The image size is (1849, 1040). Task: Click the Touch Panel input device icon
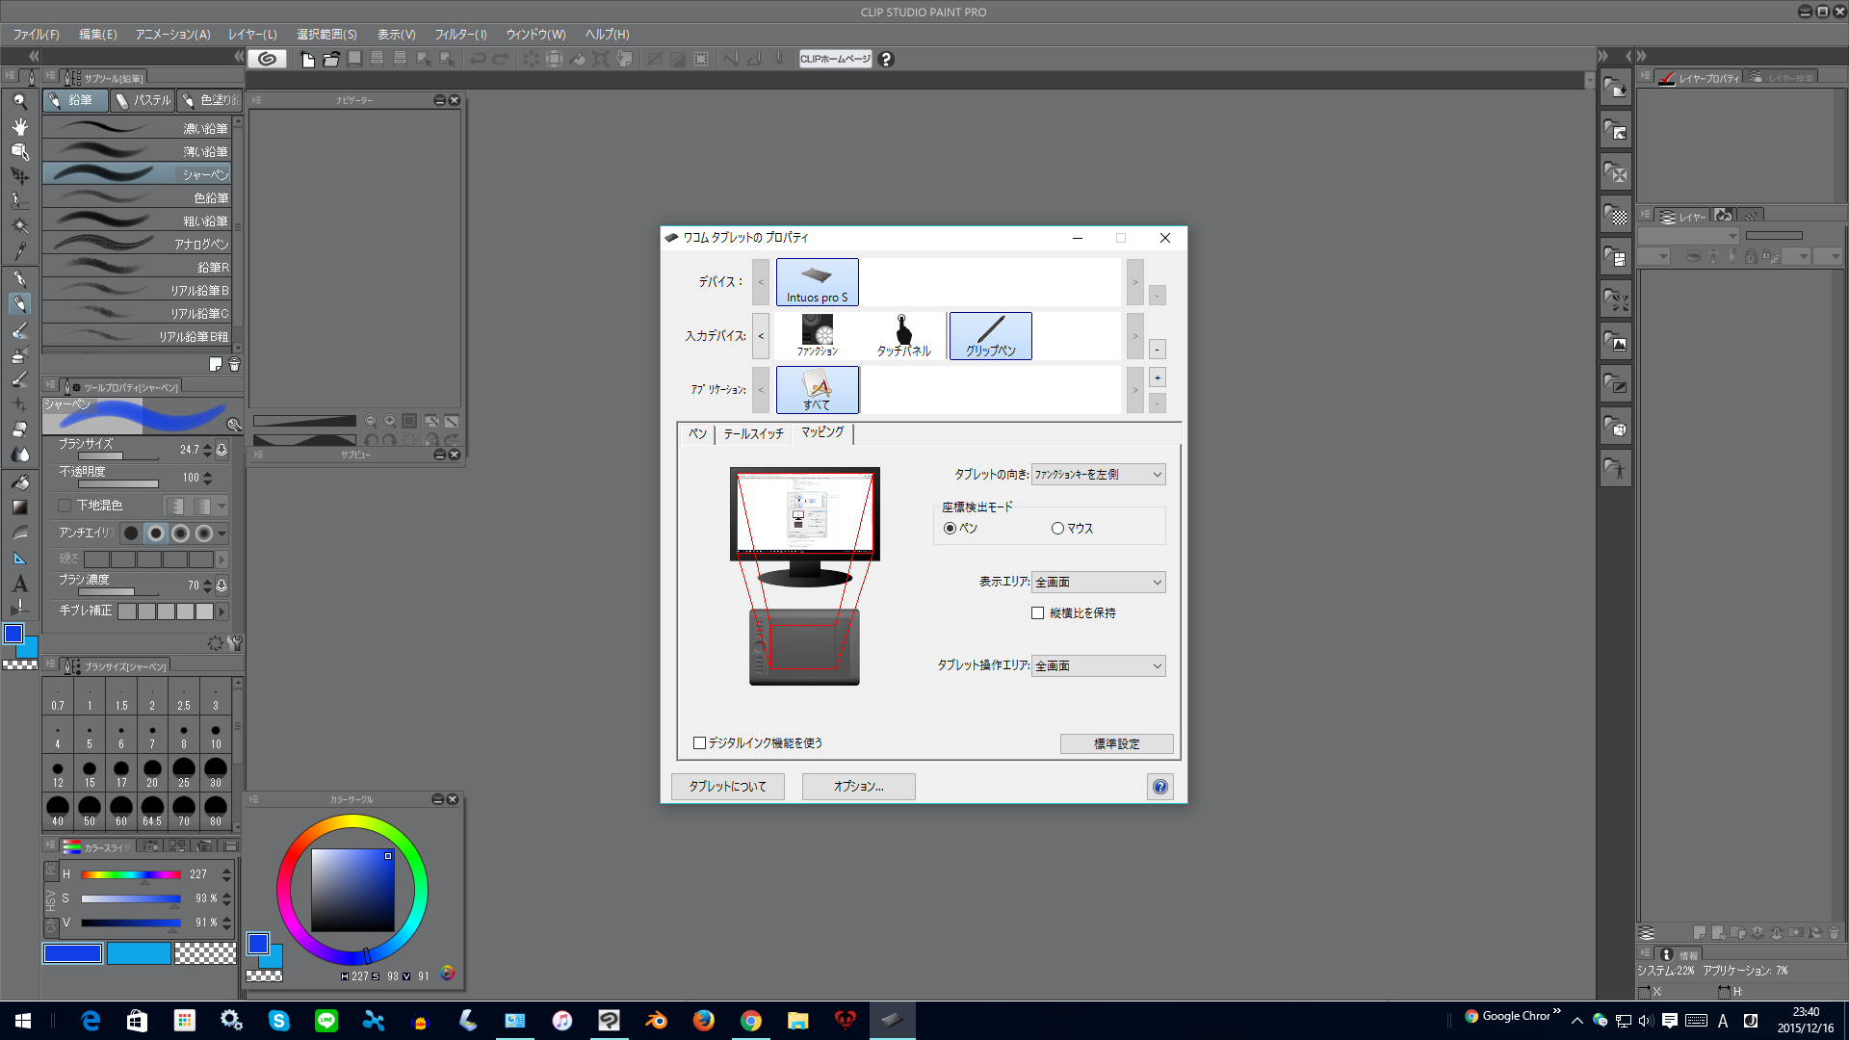[x=903, y=335]
